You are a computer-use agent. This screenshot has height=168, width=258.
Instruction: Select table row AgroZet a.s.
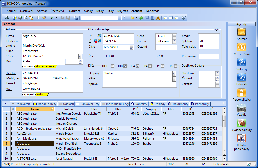(112, 134)
